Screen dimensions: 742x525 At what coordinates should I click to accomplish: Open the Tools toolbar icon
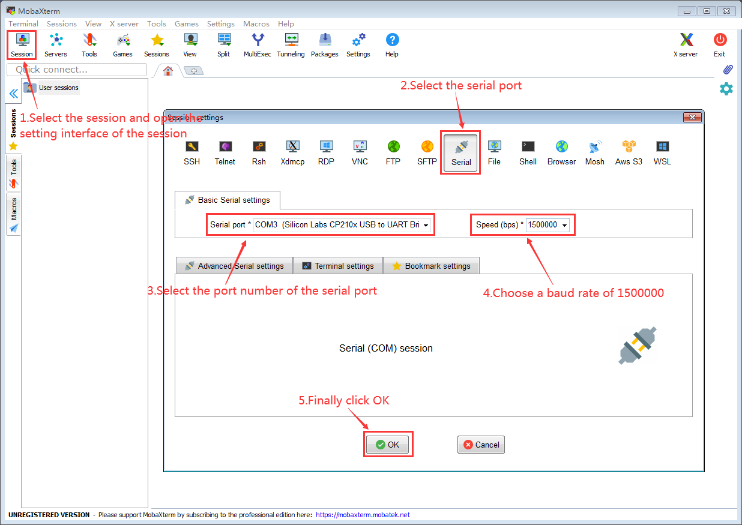(x=89, y=45)
